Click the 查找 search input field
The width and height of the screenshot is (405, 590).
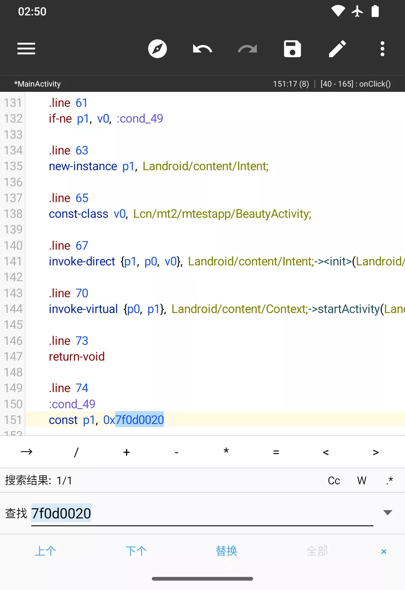coord(202,514)
